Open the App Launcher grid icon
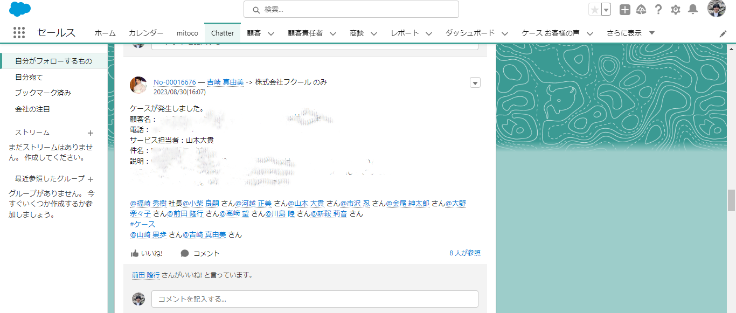Viewport: 736px width, 313px height. 19,33
